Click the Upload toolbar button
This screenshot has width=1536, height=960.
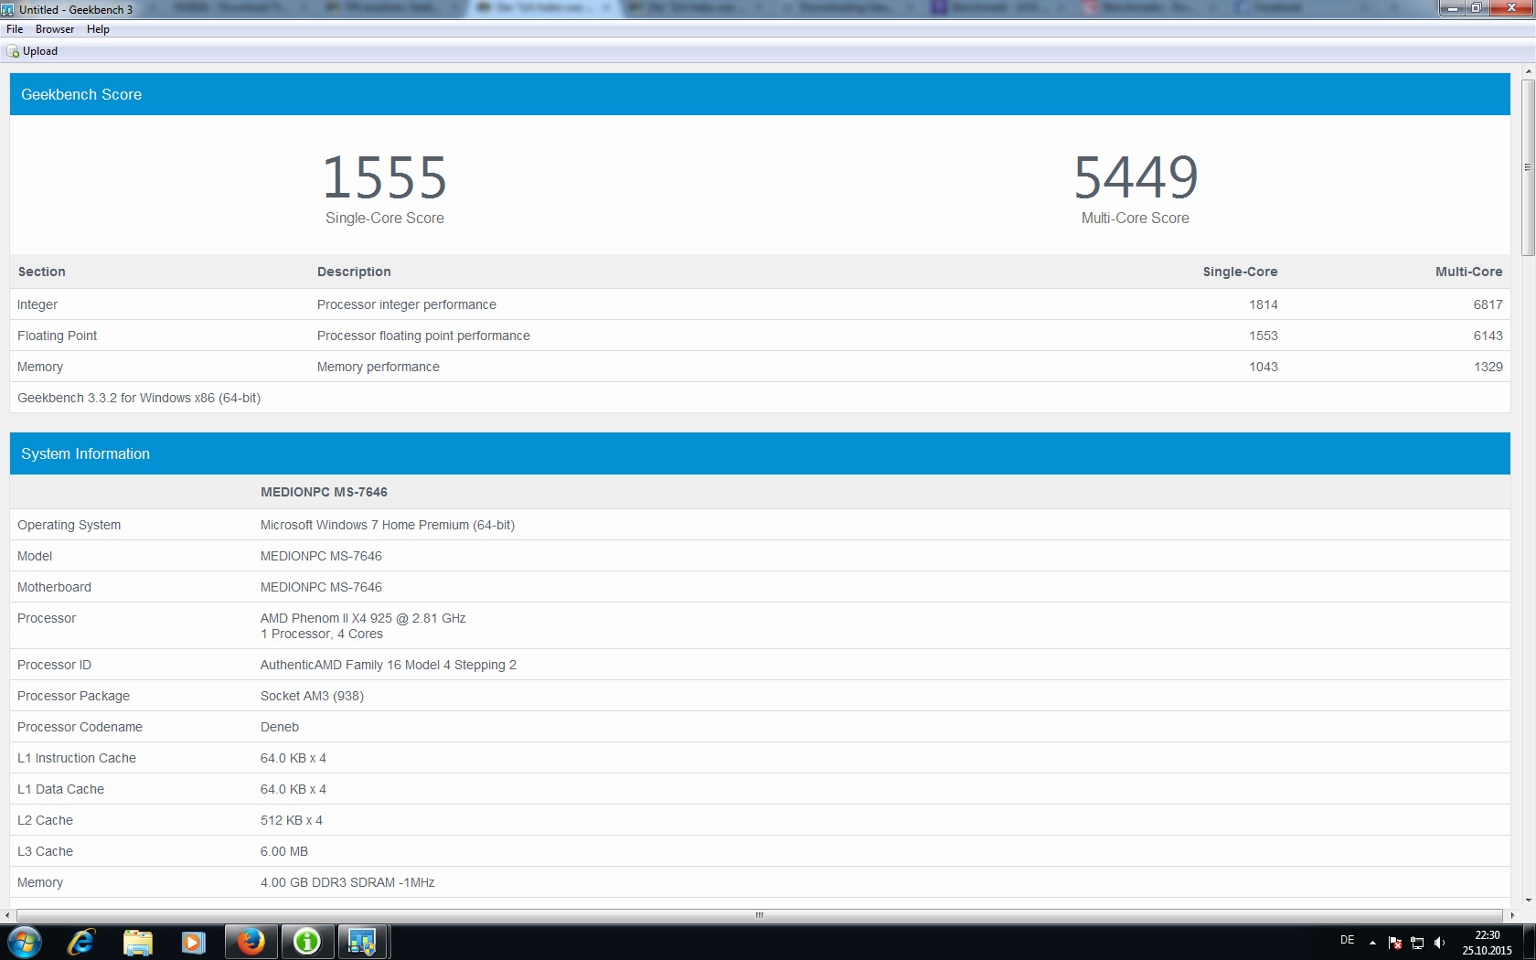(33, 51)
